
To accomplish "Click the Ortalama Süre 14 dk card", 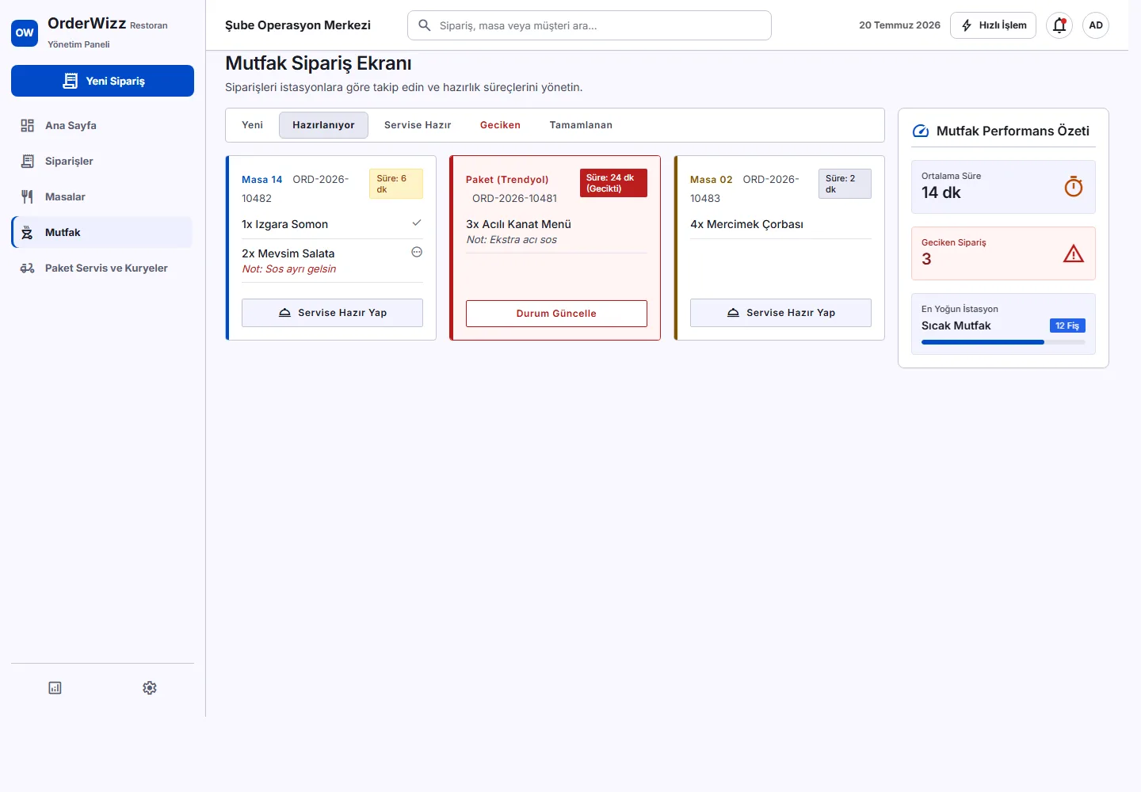I will (1003, 187).
